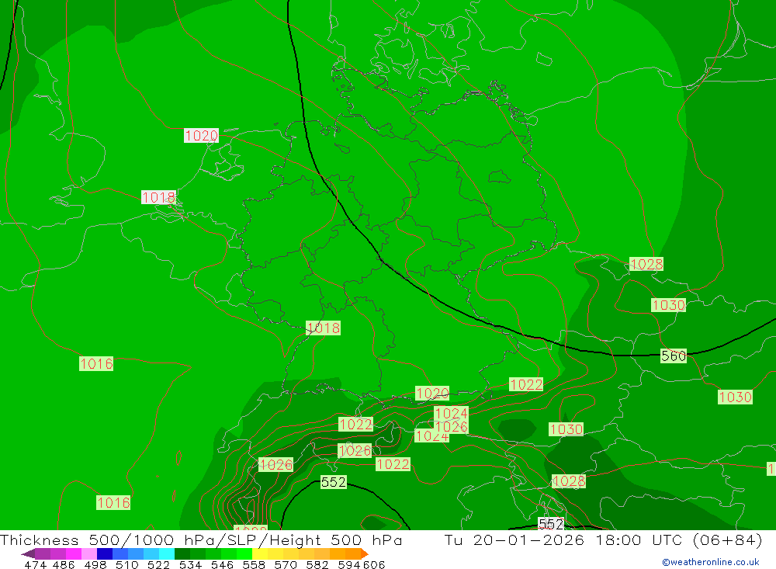Pick the cyan legend color swatch
Viewport: 776px width, 569px height.
167,553
